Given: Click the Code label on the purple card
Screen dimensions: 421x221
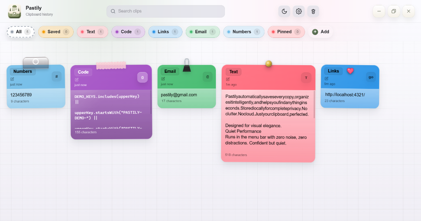Looking at the screenshot, I should 83,72.
